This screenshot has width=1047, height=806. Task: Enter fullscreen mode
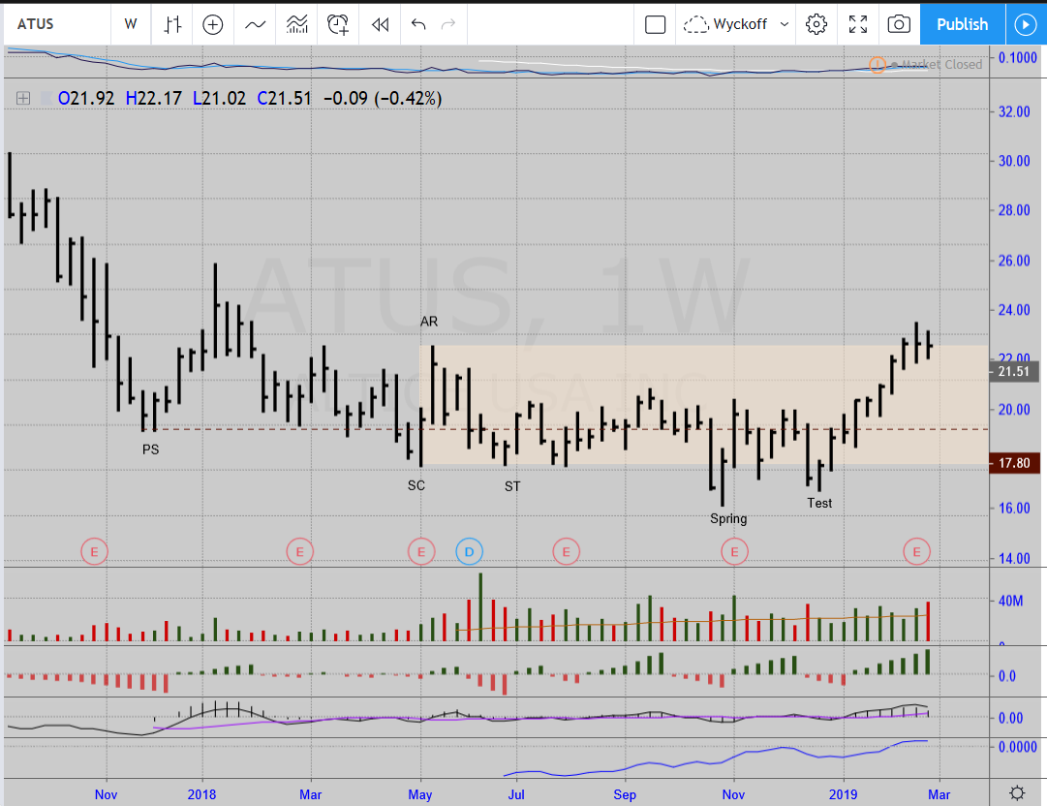pos(858,24)
